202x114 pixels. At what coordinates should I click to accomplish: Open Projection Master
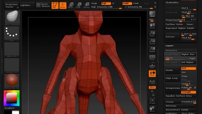click(11, 5)
